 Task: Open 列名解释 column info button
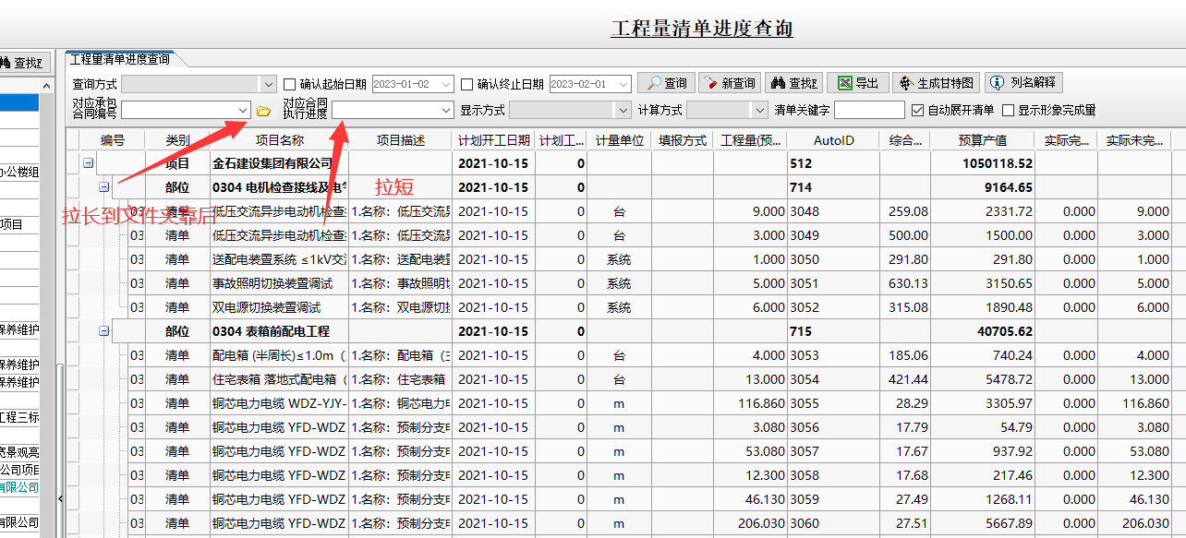[1023, 83]
